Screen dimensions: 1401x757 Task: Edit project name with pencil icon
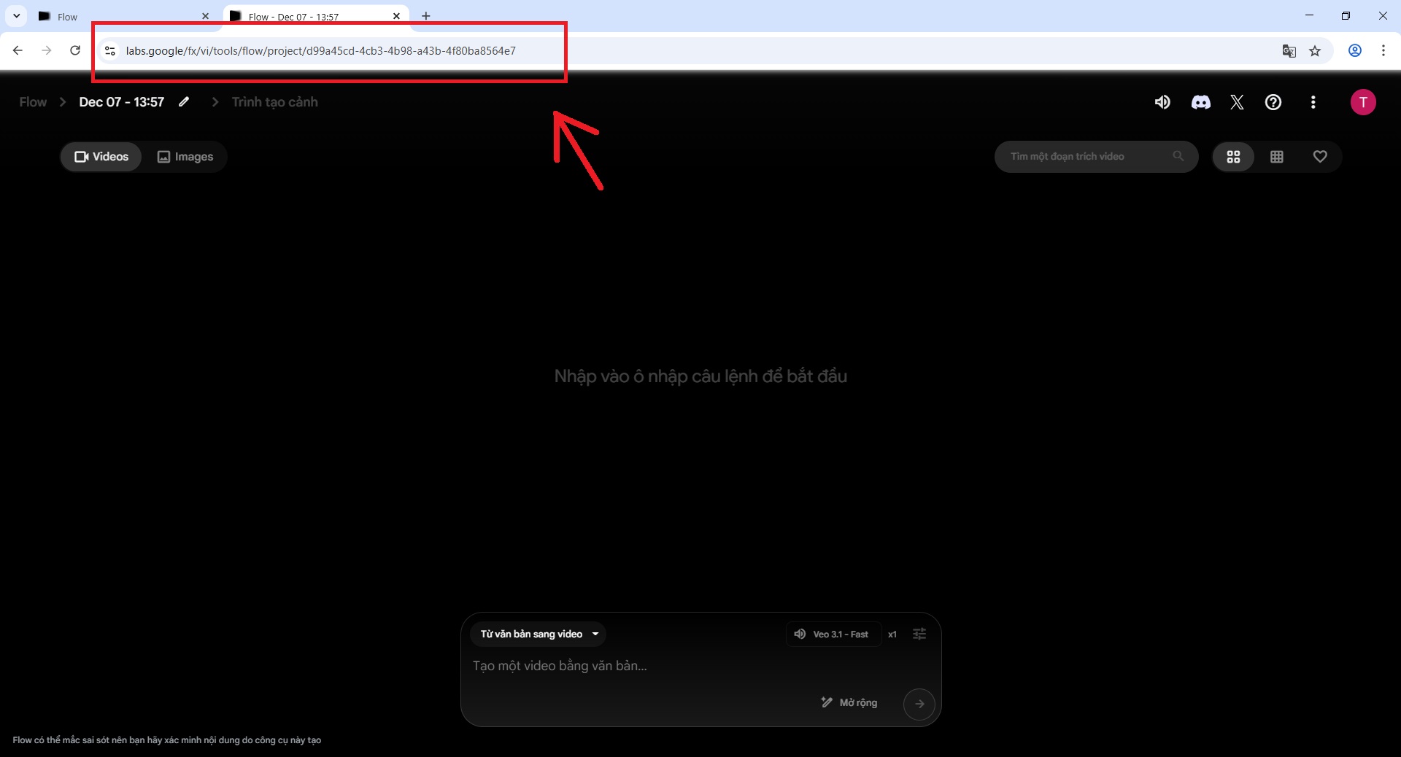(184, 102)
